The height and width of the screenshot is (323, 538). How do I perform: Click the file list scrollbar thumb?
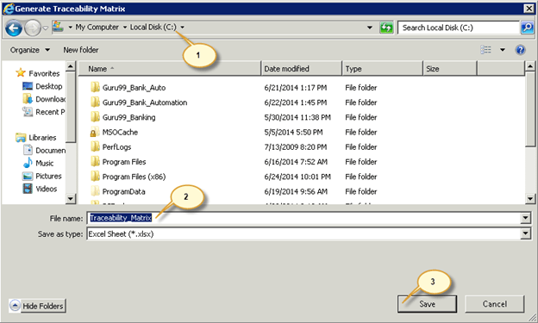[x=530, y=109]
